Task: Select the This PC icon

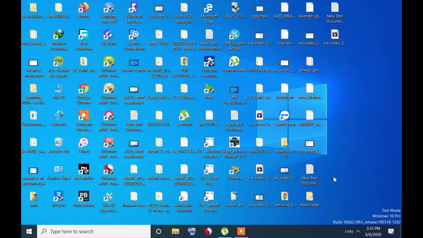Action: (58, 92)
